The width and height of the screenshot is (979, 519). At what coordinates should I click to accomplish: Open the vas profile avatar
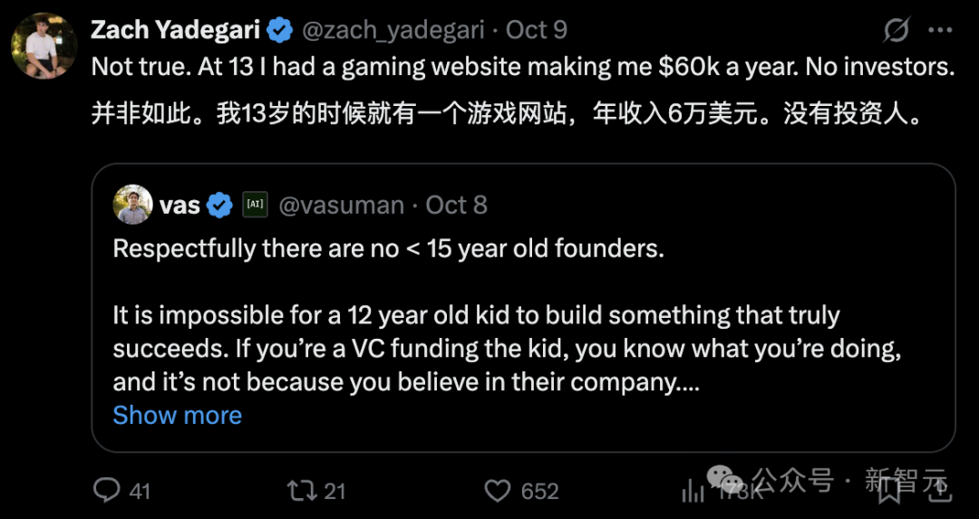tap(132, 205)
